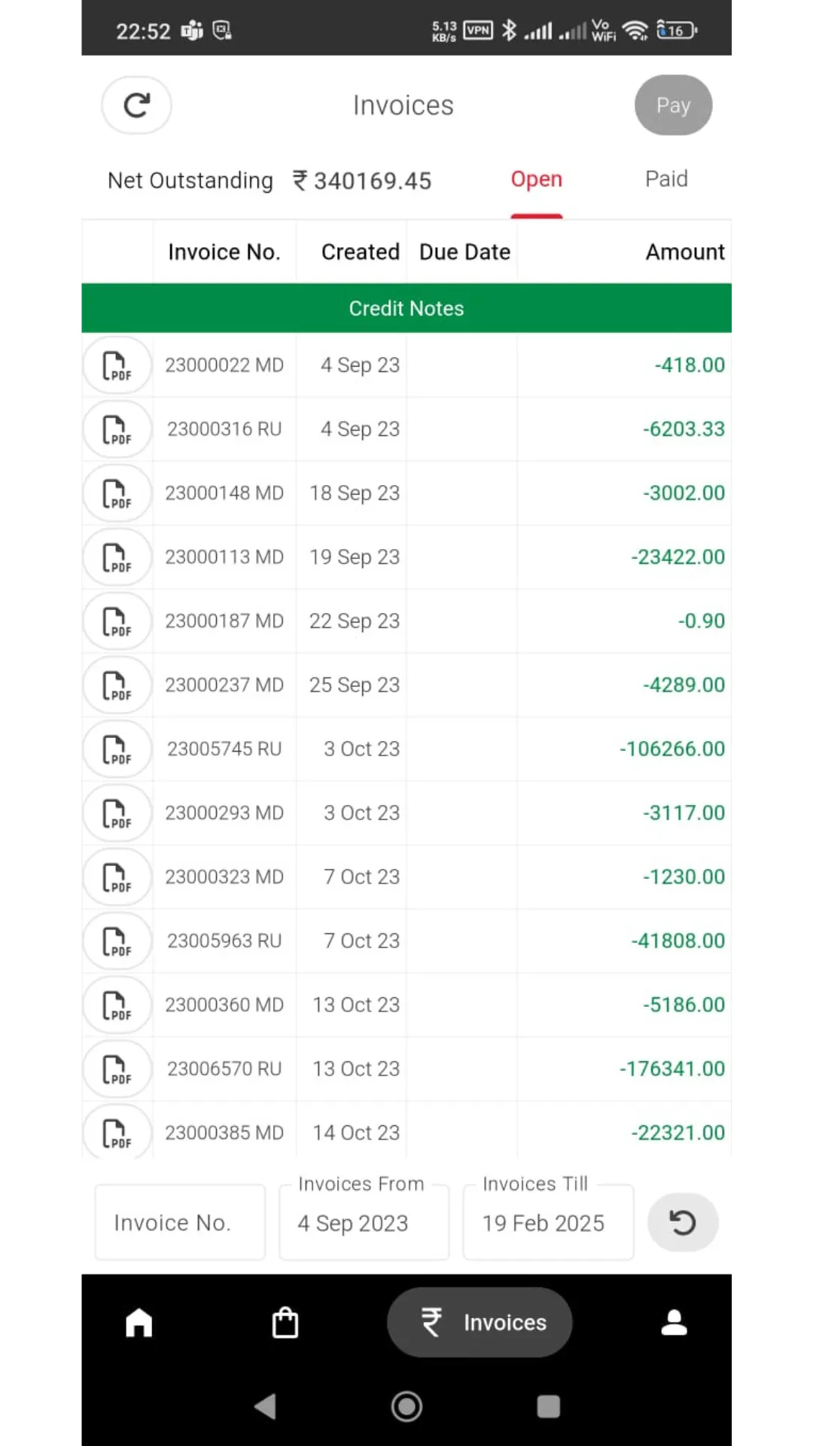The height and width of the screenshot is (1446, 813).
Task: Select amount -0.90
Action: tap(702, 621)
